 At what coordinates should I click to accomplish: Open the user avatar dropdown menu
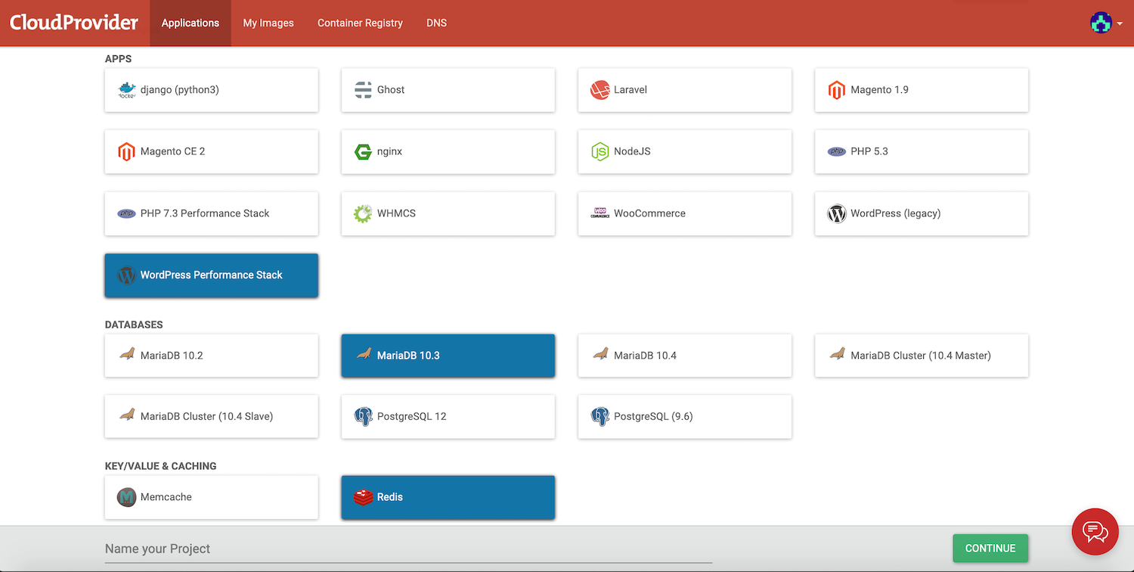click(x=1106, y=23)
